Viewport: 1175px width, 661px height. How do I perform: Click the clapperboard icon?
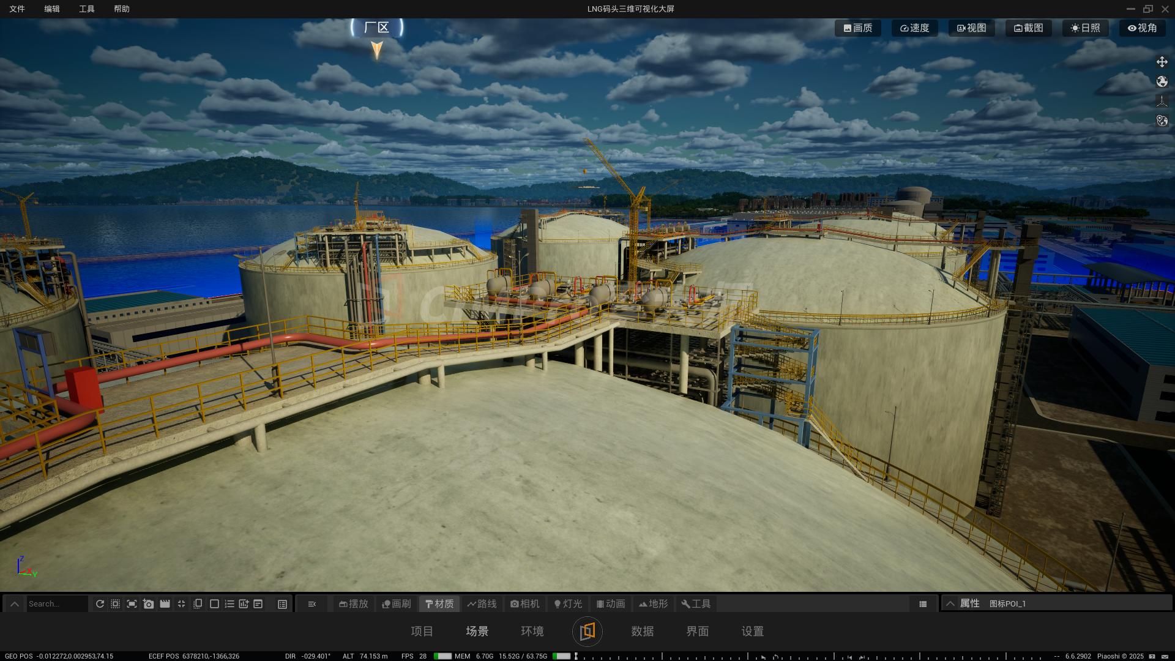(x=165, y=604)
